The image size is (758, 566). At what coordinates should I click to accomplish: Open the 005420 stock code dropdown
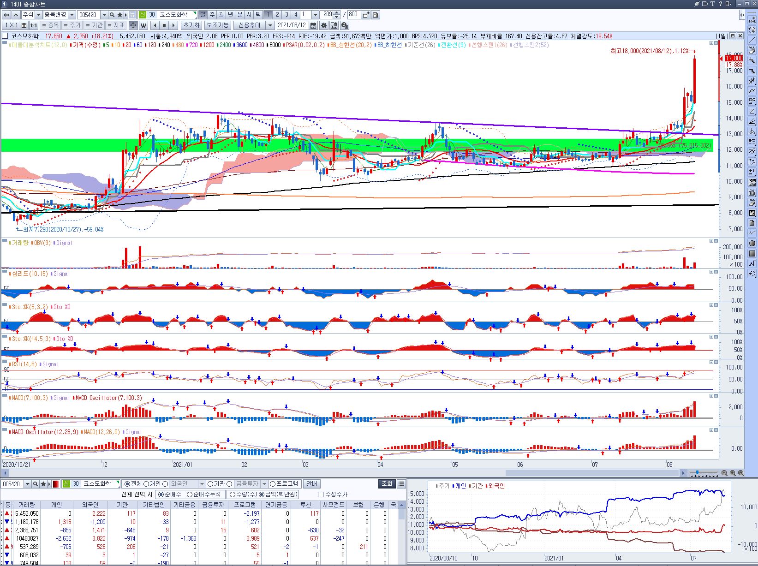(x=104, y=15)
